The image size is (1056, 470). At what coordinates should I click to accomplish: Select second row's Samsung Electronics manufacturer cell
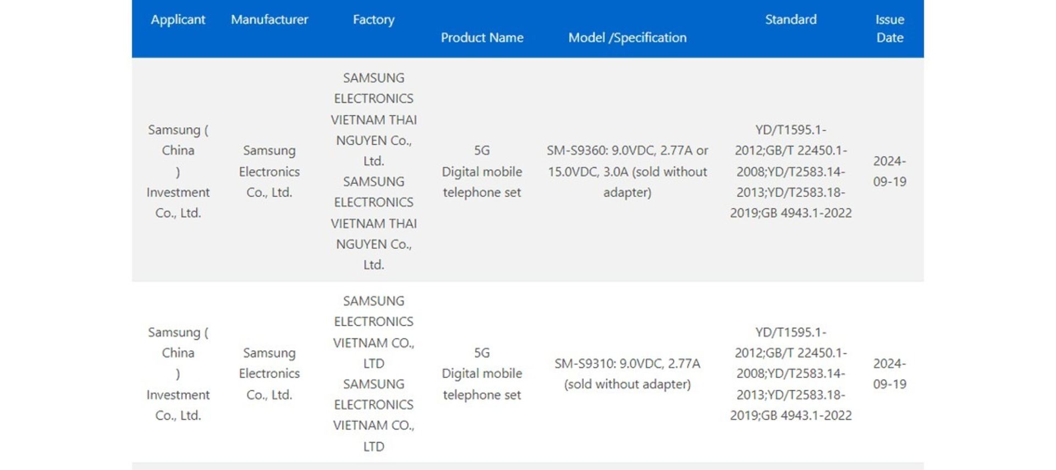click(269, 373)
